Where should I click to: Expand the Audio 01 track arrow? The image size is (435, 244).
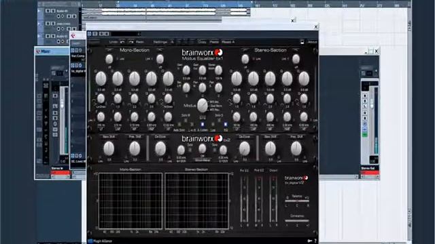tap(39, 11)
